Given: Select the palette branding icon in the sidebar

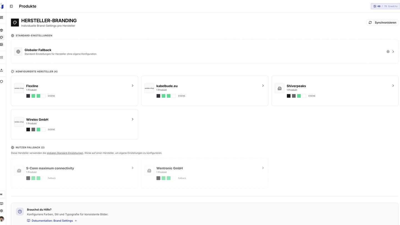Looking at the screenshot, I should pos(1,37).
